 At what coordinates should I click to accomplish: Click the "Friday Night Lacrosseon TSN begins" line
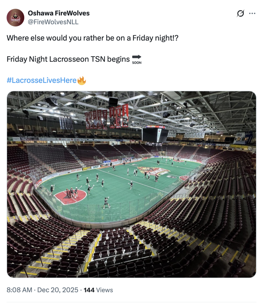coord(68,59)
